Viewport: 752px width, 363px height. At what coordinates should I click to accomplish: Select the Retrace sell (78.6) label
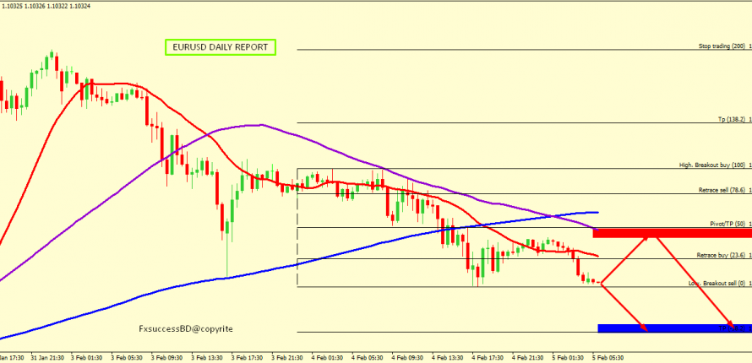pos(721,190)
